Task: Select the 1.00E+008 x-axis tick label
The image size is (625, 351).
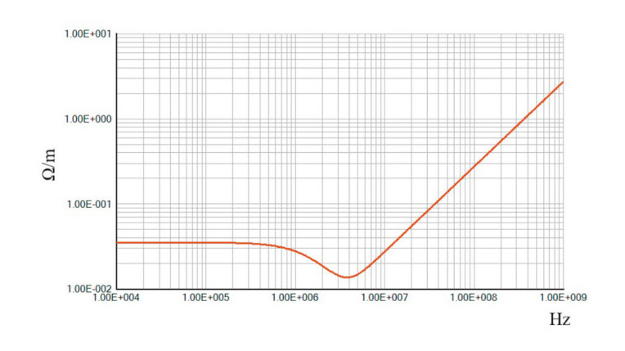Action: 474,299
